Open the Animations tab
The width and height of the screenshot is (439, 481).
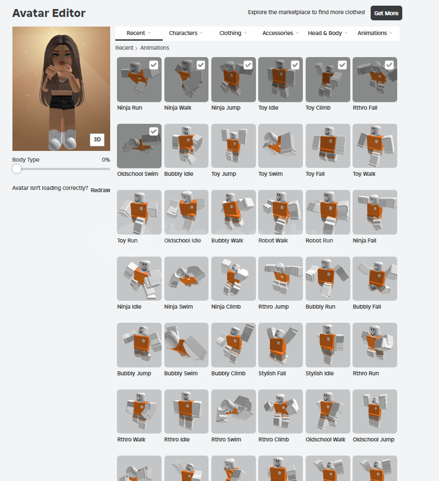(x=375, y=33)
